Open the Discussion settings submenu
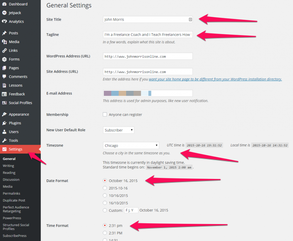This screenshot has height=241, width=293. 11,179
